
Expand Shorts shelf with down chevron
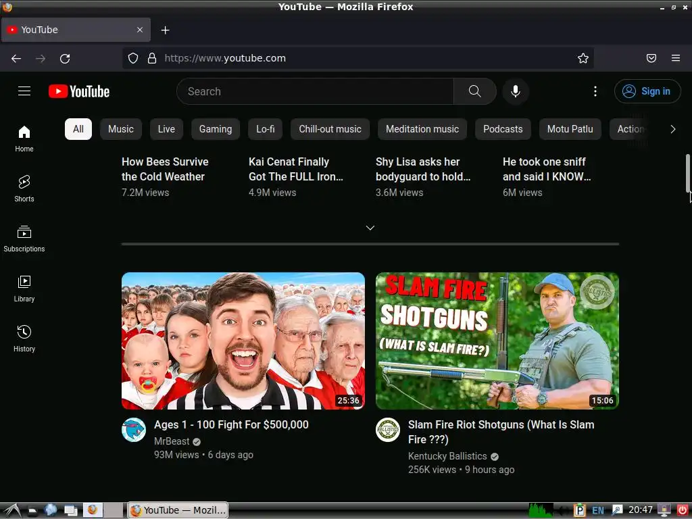[x=370, y=228]
